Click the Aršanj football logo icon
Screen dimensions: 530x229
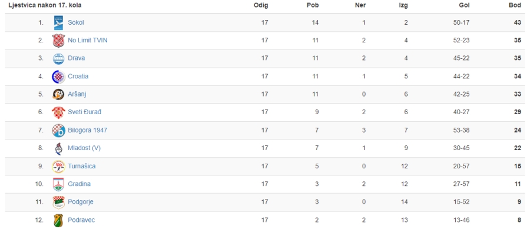click(58, 94)
